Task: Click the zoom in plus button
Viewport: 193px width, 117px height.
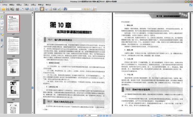Action: pos(192,115)
